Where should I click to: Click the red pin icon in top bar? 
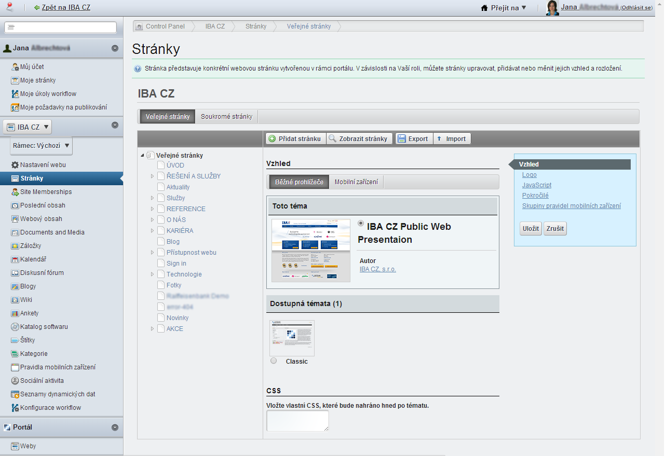[x=9, y=7]
